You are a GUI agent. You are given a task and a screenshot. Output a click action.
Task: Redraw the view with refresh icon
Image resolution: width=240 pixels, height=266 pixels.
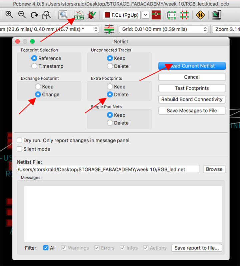[34, 15]
